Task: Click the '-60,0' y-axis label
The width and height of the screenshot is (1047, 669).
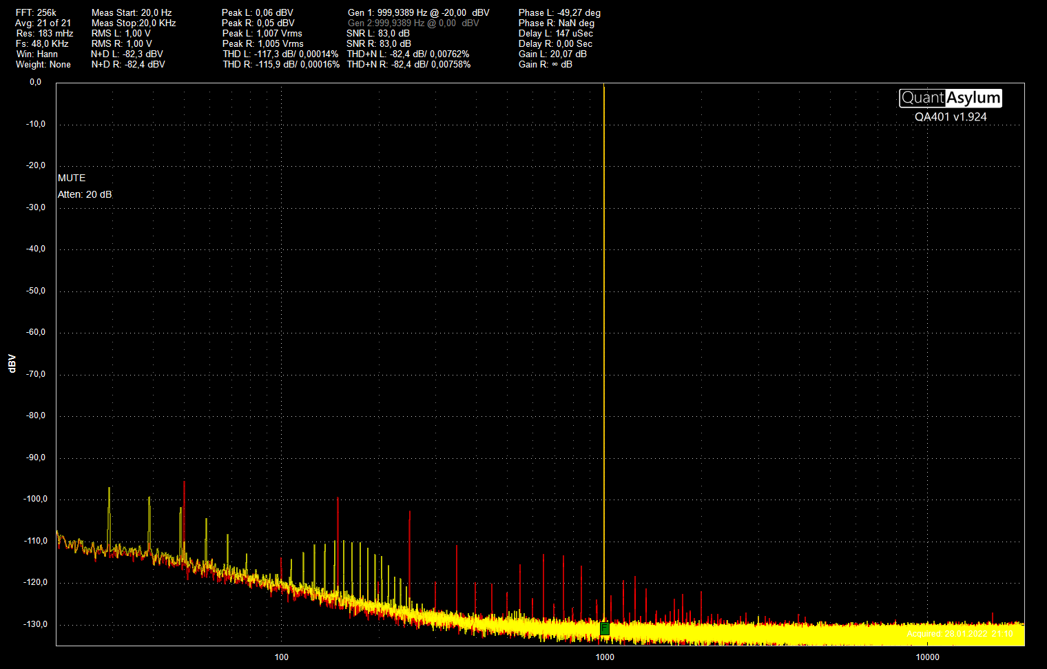Action: (x=36, y=332)
